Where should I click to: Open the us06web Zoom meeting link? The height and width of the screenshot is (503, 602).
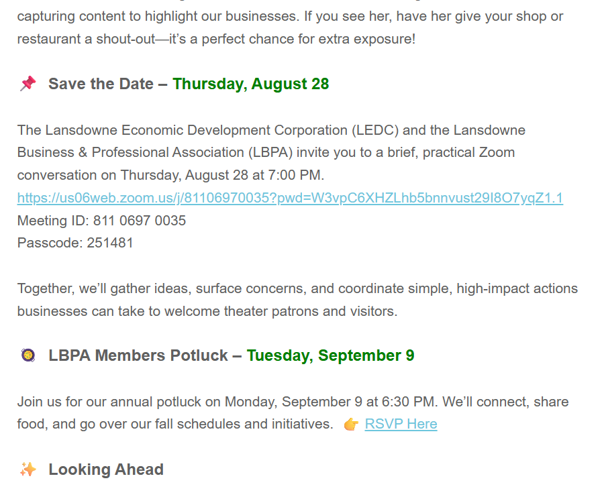[290, 198]
